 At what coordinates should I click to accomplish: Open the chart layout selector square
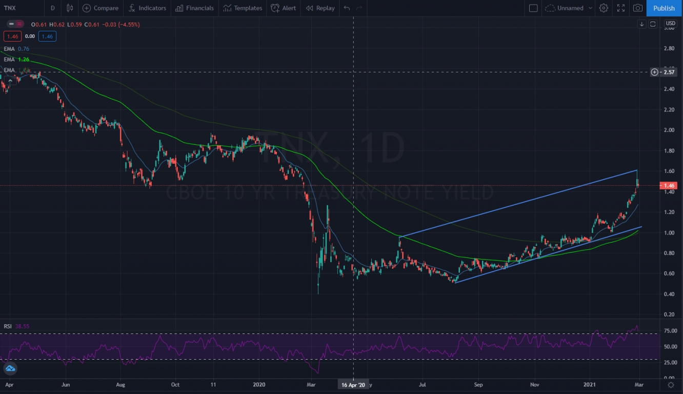533,8
